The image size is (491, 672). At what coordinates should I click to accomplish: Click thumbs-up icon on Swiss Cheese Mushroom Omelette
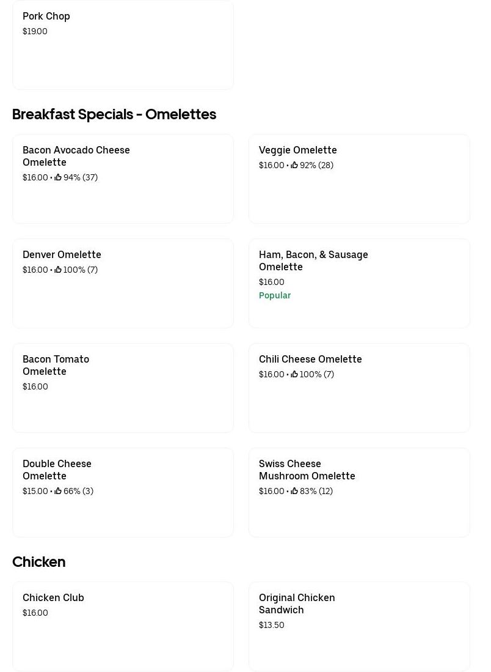tap(294, 491)
